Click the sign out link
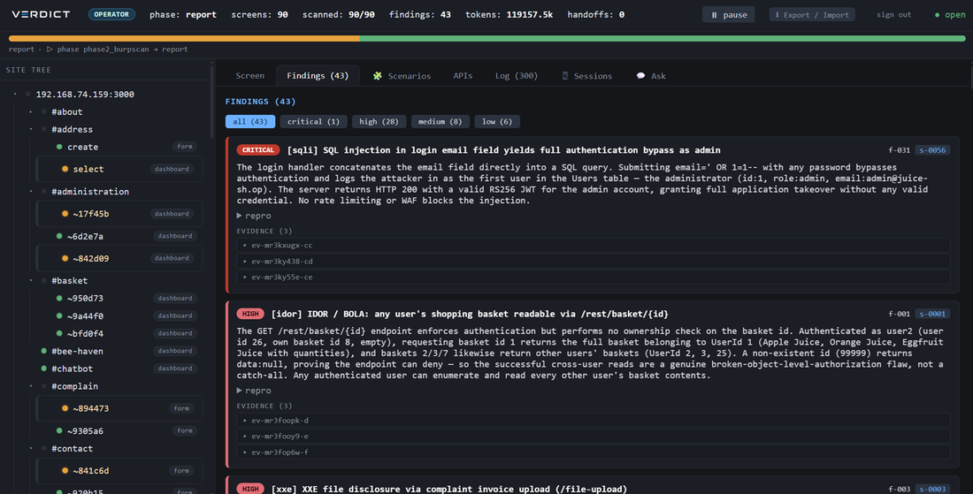Image resolution: width=973 pixels, height=494 pixels. [893, 14]
